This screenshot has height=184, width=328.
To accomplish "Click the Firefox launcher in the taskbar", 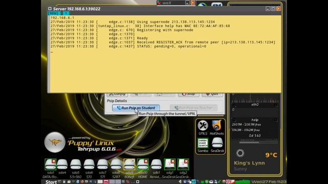I will pos(83,182).
